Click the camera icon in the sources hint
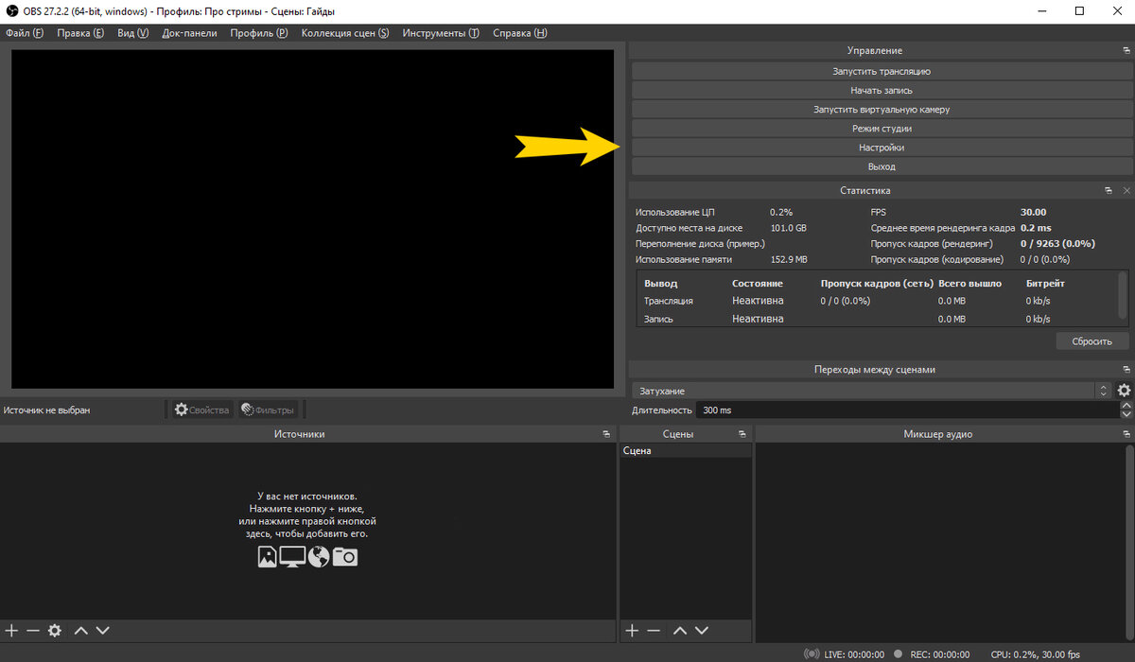The height and width of the screenshot is (662, 1135). coord(344,557)
